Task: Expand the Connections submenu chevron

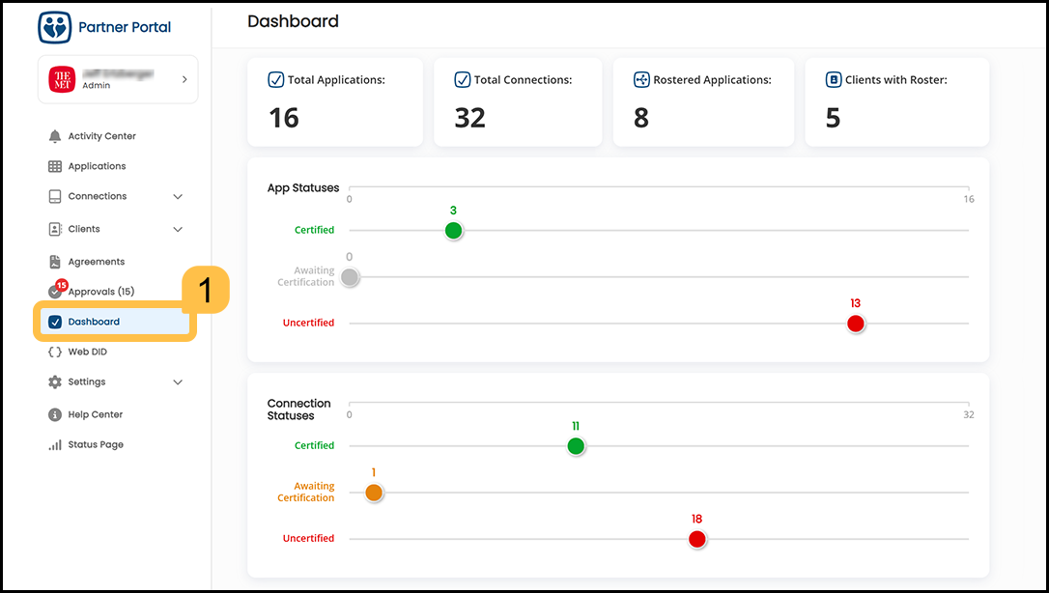Action: coord(178,197)
